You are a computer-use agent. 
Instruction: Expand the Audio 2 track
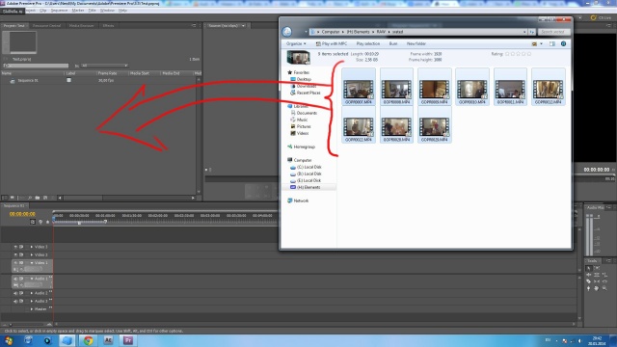tap(32, 293)
